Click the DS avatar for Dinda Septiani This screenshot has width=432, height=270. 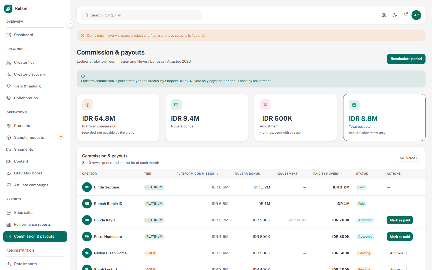[x=87, y=187]
